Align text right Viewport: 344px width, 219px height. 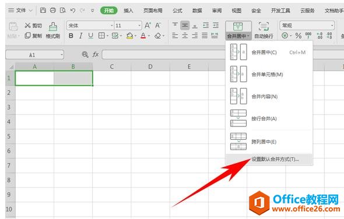click(x=195, y=36)
